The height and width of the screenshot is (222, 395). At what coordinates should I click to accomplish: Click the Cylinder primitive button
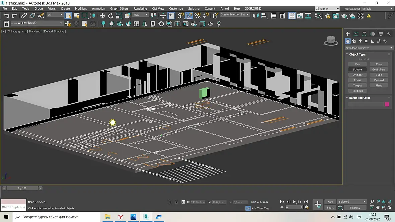pos(358,75)
